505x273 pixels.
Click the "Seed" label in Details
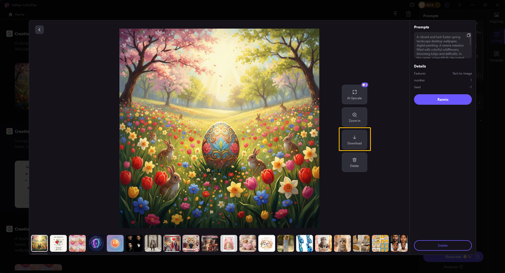point(417,87)
